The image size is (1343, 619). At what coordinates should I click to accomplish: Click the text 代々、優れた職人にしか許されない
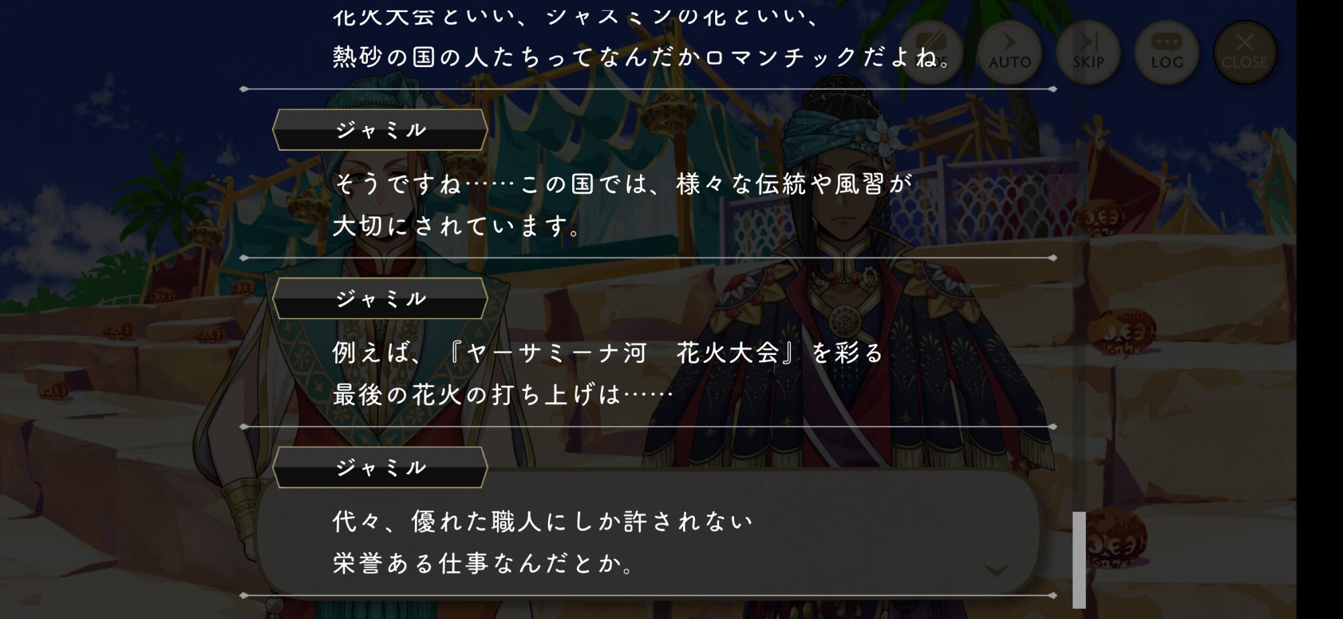point(543,522)
